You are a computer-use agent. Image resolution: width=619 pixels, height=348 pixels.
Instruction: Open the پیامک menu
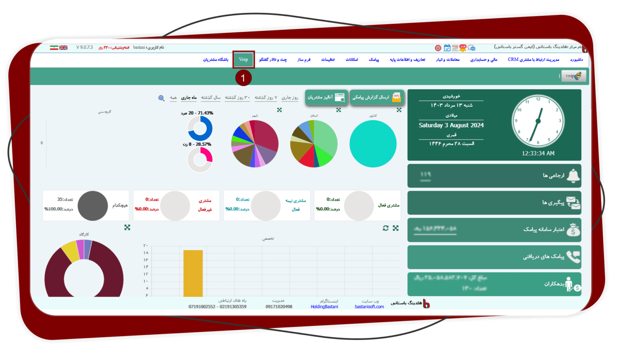coord(374,60)
